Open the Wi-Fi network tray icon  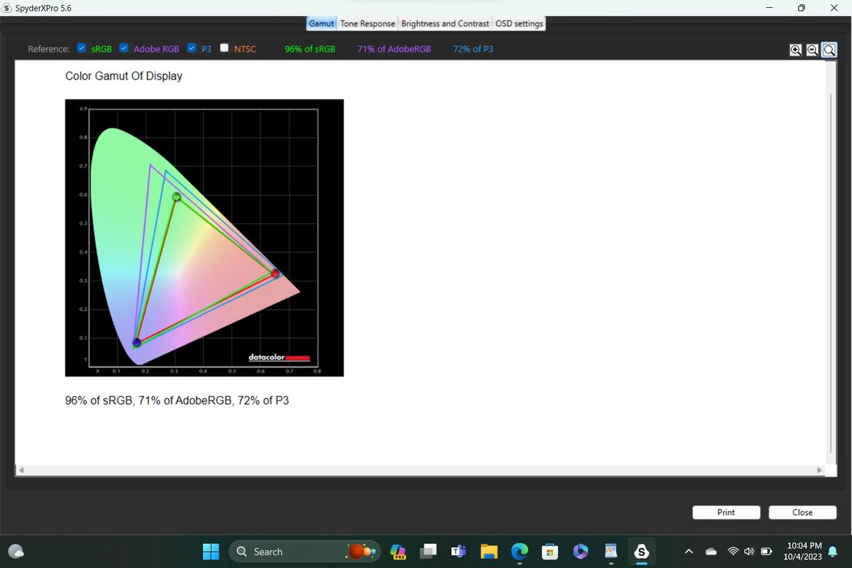point(733,552)
